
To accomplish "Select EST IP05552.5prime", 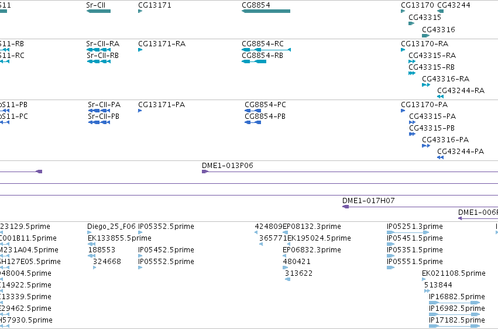I will (x=166, y=262).
